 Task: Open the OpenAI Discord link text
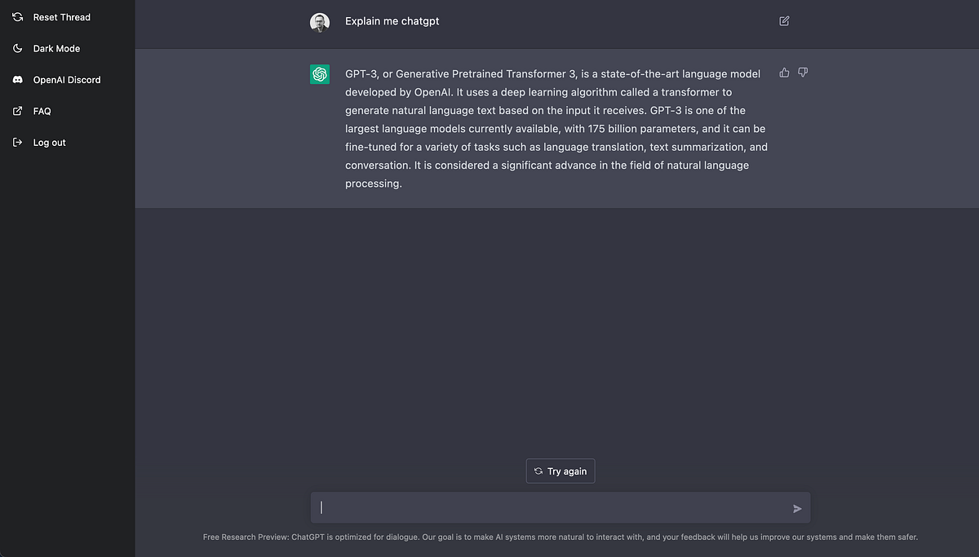click(67, 80)
